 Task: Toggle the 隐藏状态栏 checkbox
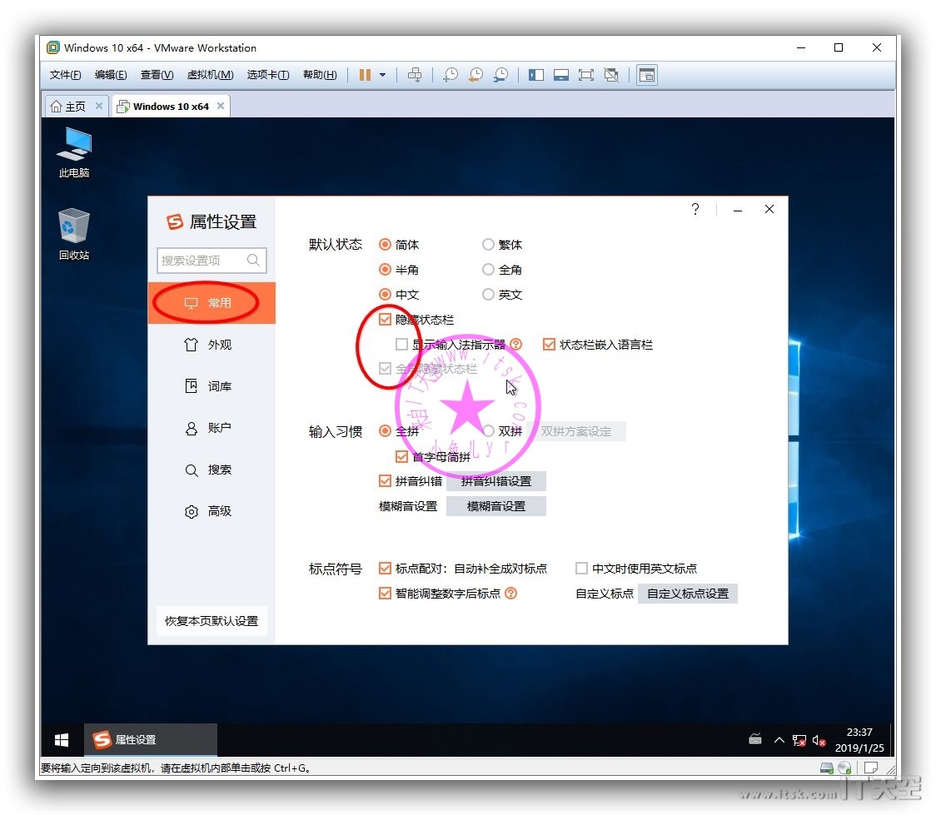coord(385,320)
